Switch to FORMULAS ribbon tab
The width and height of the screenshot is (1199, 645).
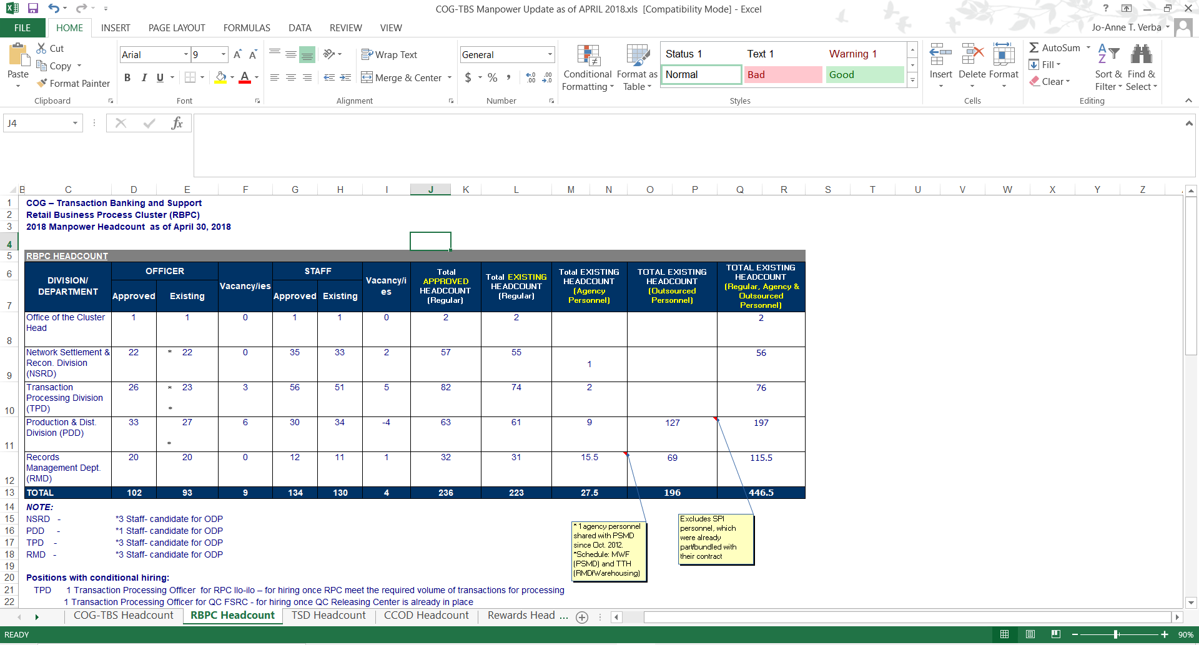click(x=247, y=27)
